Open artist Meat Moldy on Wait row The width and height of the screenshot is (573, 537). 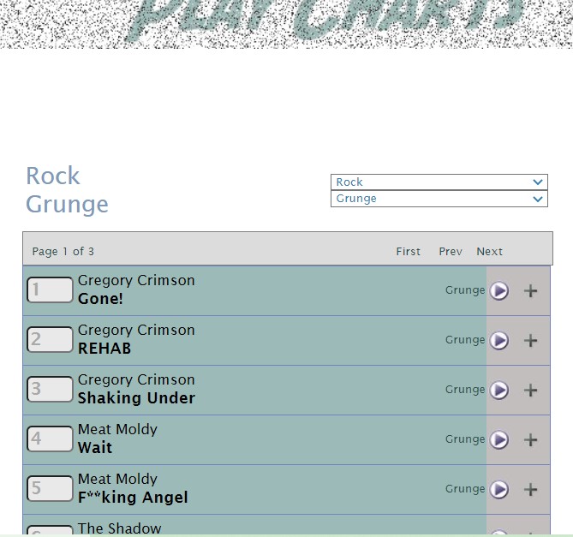117,429
